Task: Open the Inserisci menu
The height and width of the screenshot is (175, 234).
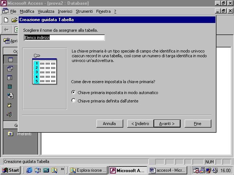Action: coord(65,11)
